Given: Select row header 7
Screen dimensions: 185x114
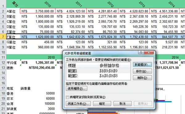Looking at the screenshot, I should coord(3,37).
